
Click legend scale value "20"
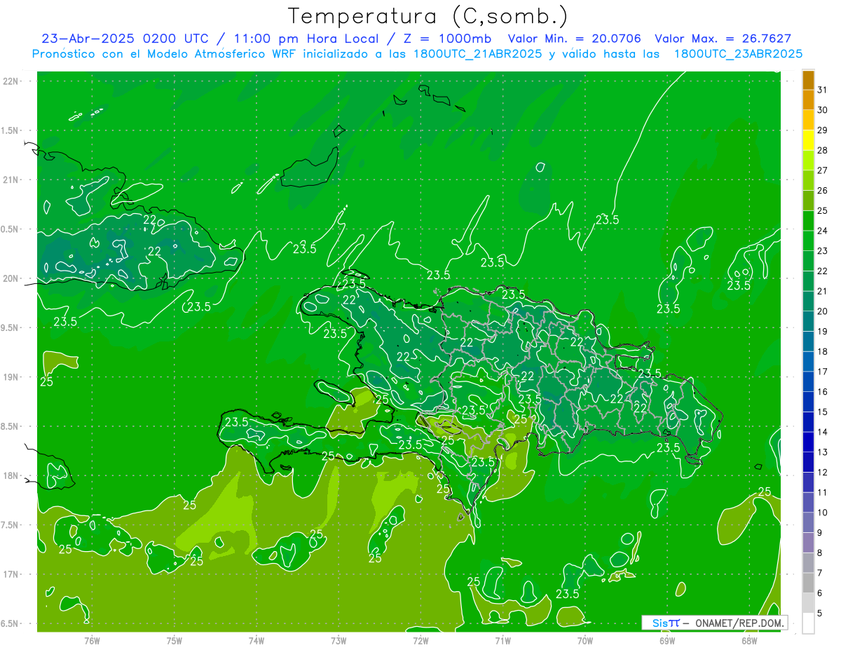tap(823, 311)
